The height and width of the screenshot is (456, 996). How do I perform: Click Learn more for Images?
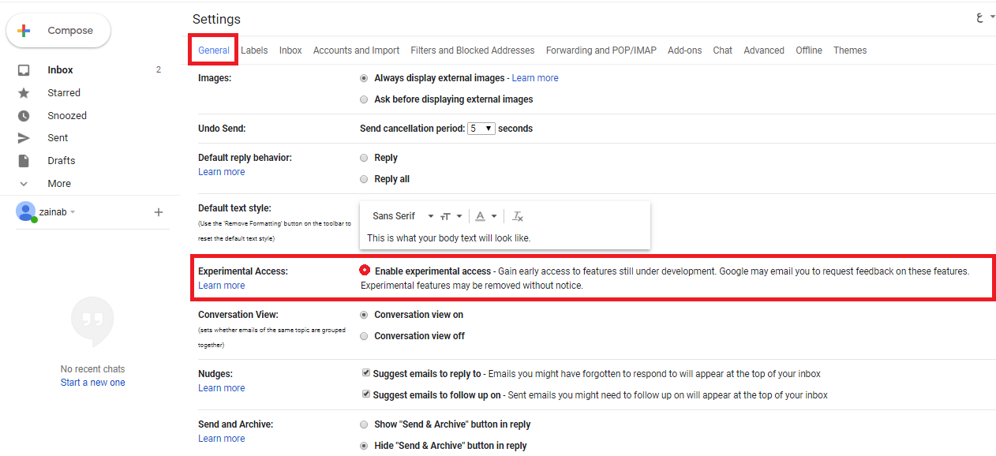pos(535,78)
